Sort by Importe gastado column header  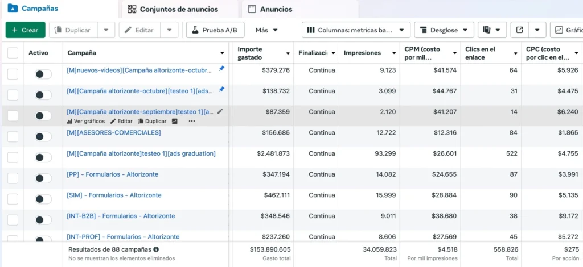click(x=257, y=53)
